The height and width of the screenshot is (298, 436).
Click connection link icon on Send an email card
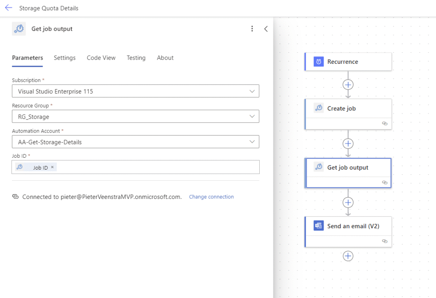coord(385,241)
